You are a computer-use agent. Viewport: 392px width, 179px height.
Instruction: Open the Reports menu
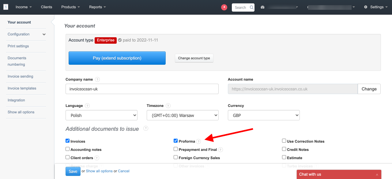click(97, 7)
